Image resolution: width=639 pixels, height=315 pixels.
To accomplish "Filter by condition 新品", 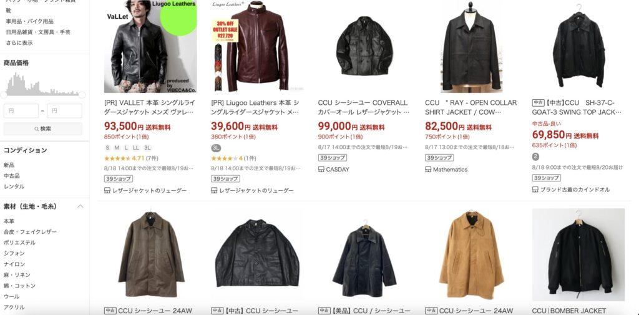I will click(9, 165).
